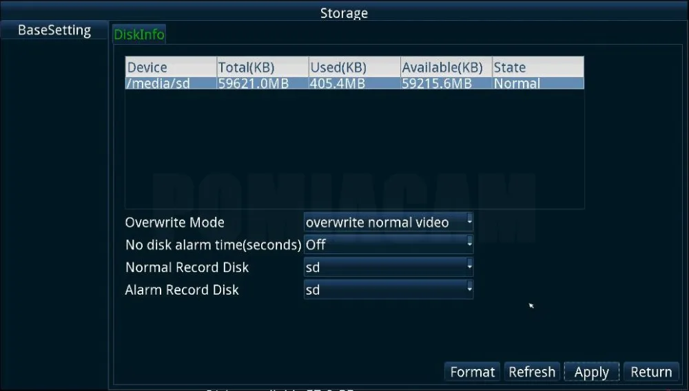Select the /media/sd device row
The width and height of the screenshot is (689, 391).
tap(355, 83)
